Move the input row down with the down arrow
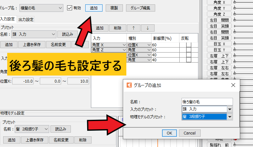The image size is (253, 147). 147,28
